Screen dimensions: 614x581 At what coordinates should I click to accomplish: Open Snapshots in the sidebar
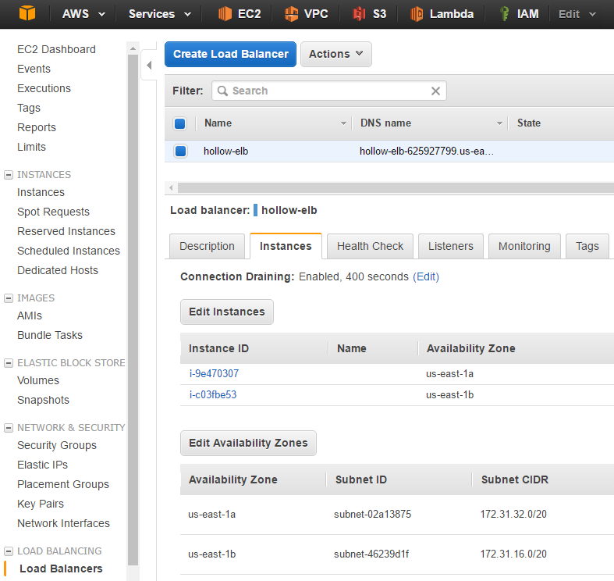[43, 401]
